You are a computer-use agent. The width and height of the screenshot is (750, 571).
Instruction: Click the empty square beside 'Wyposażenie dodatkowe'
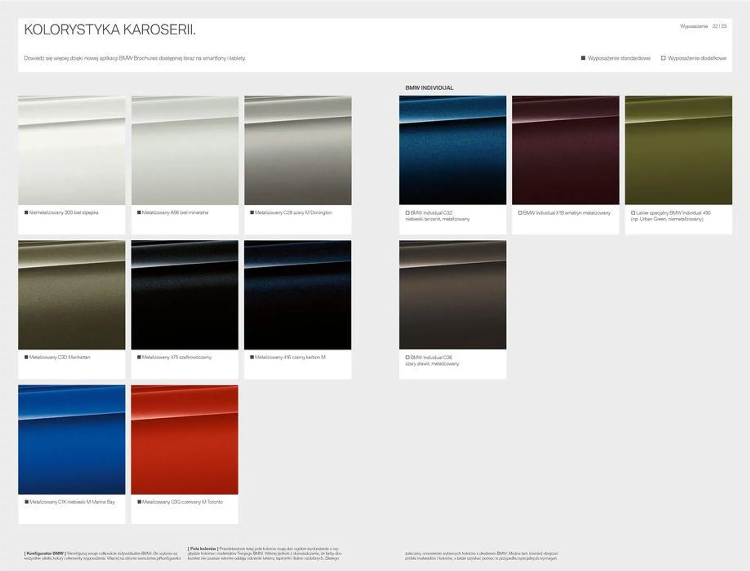663,58
